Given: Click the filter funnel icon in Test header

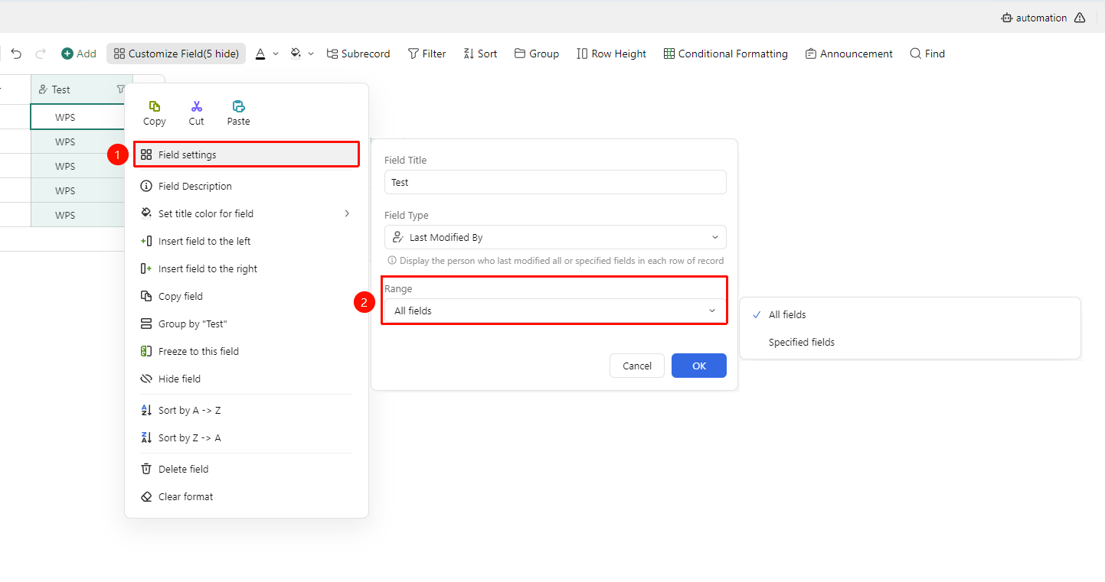Looking at the screenshot, I should (x=120, y=89).
